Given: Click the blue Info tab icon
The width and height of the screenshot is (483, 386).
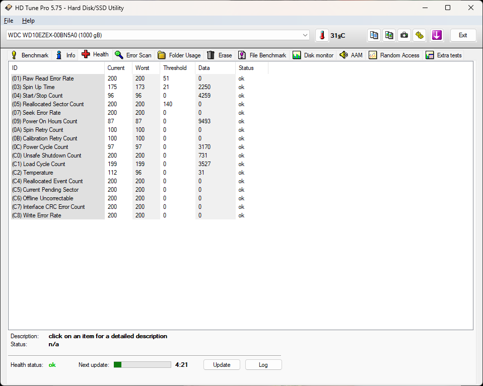Looking at the screenshot, I should [x=59, y=55].
